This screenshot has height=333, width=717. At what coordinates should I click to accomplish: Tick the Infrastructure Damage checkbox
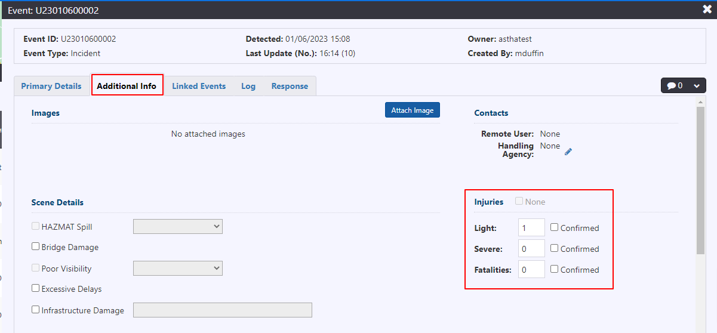click(36, 310)
